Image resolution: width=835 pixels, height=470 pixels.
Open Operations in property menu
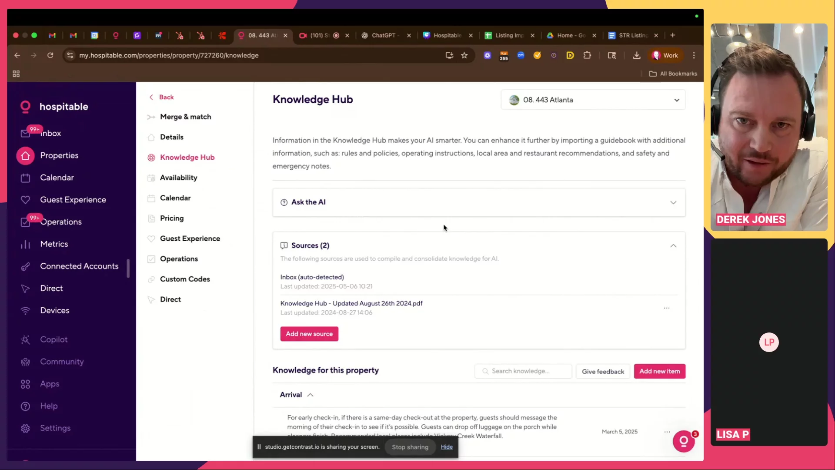[x=179, y=259]
